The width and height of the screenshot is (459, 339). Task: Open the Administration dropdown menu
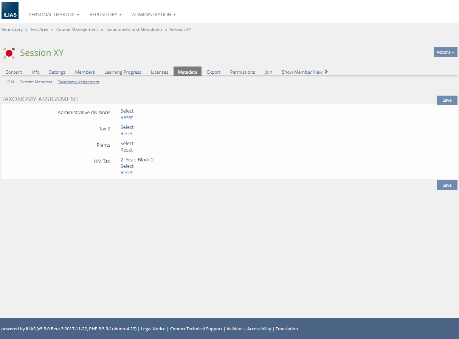154,15
